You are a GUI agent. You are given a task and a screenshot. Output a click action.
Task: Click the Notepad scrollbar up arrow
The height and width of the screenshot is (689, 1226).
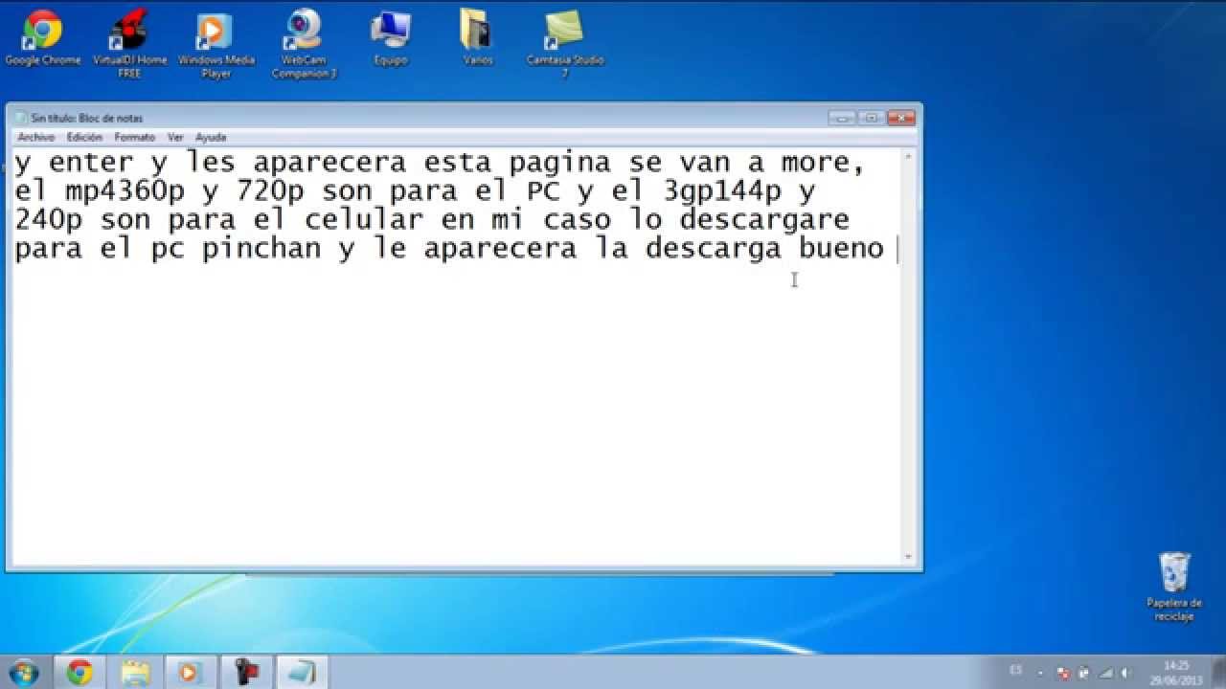pyautogui.click(x=910, y=156)
